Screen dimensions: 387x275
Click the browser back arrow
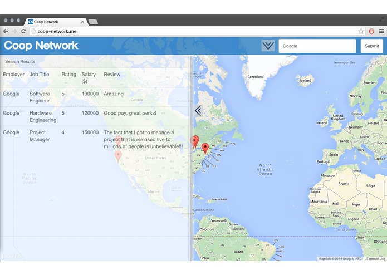pyautogui.click(x=6, y=31)
